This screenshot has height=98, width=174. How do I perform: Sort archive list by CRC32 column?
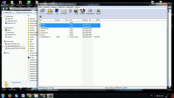pyautogui.click(x=98, y=20)
